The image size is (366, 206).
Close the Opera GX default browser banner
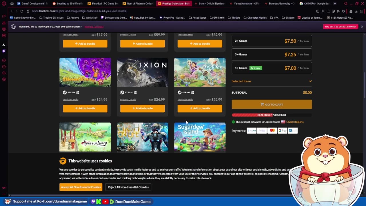(x=362, y=27)
